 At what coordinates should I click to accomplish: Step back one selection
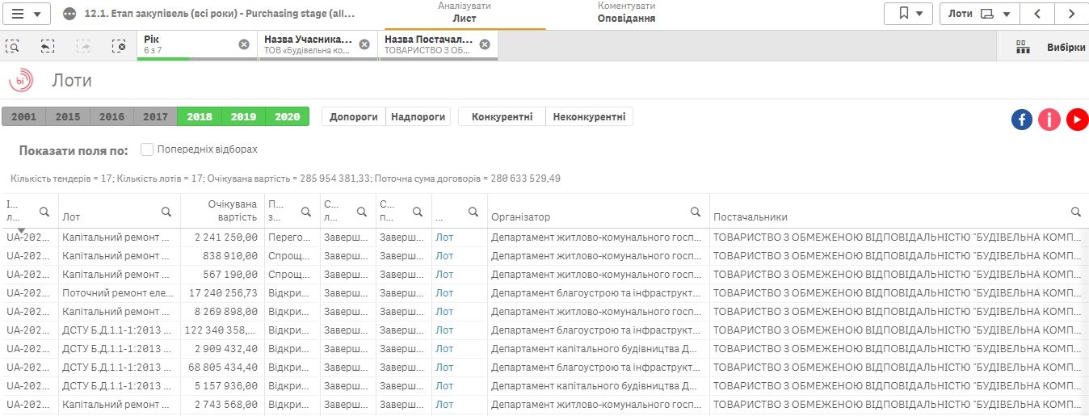click(x=48, y=46)
